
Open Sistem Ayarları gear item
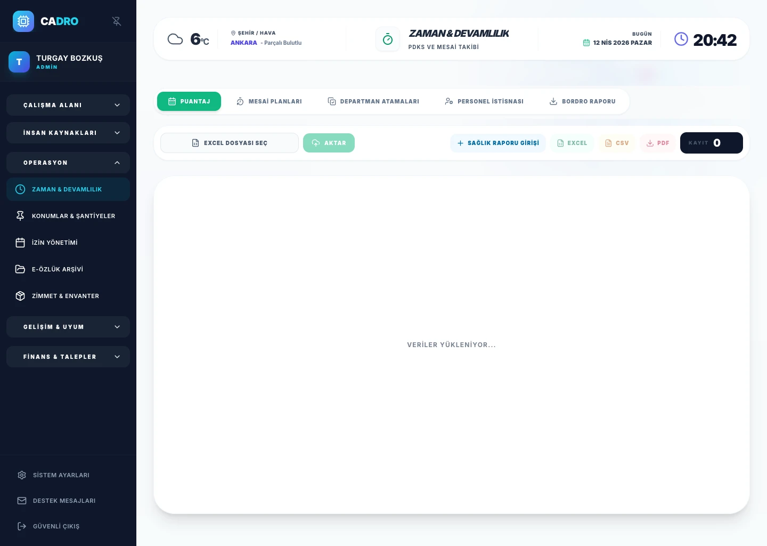[x=68, y=475]
